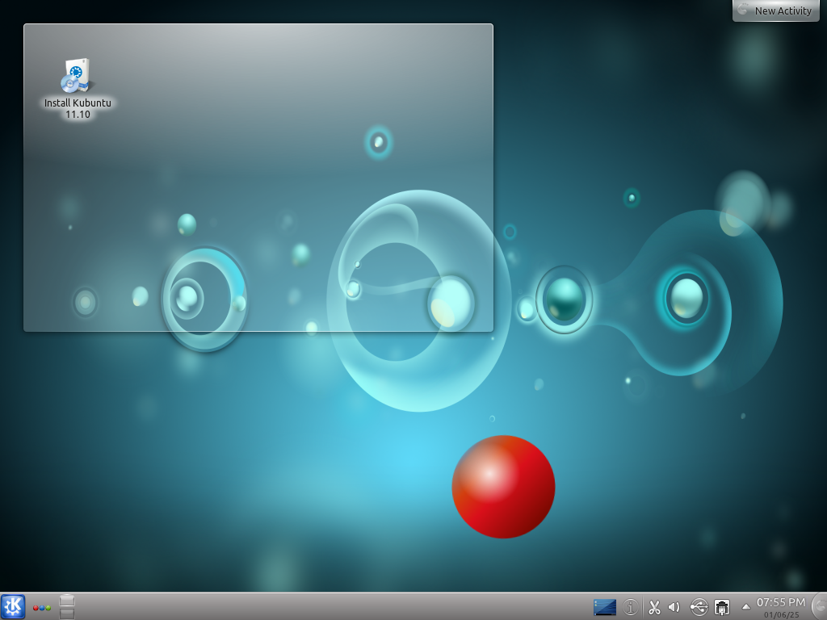Viewport: 827px width, 620px height.
Task: Click the Show Desktop widget in the panel
Action: click(604, 607)
